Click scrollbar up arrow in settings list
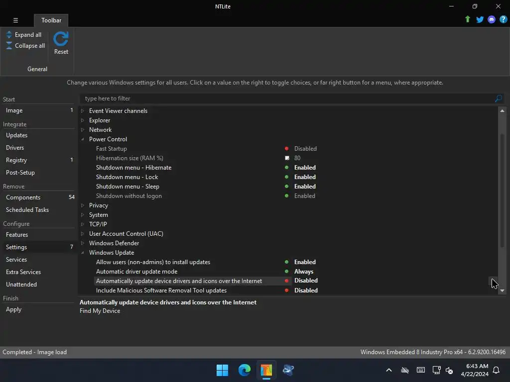 [502, 111]
